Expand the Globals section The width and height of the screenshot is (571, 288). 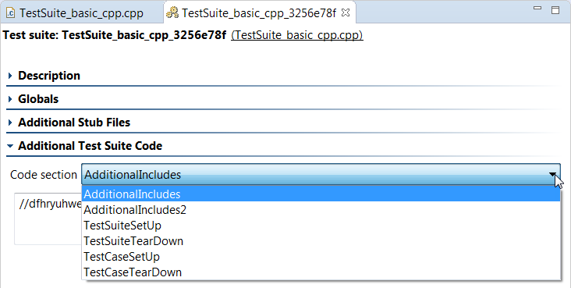point(38,99)
